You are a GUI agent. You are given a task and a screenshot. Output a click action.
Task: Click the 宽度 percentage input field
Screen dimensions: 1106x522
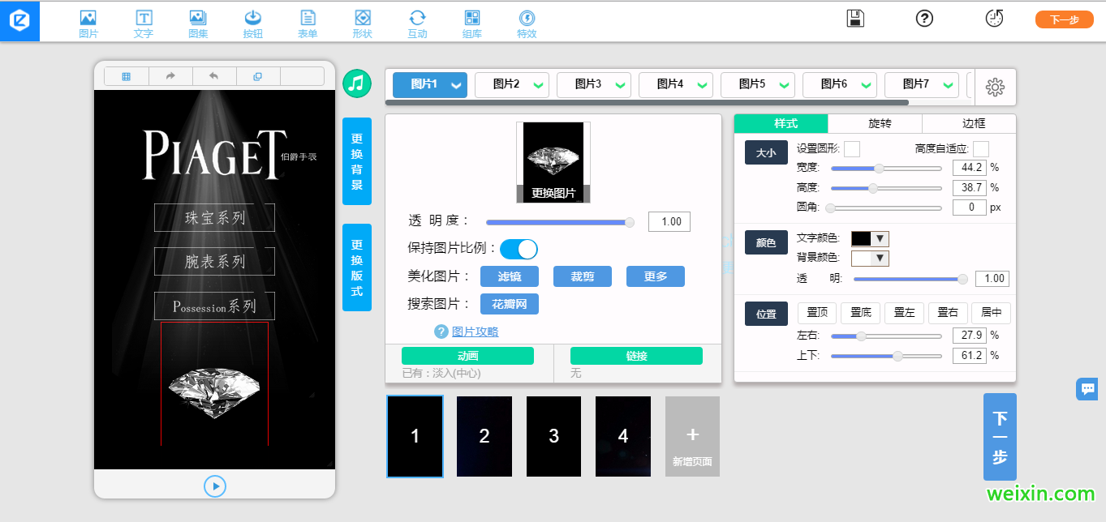[x=969, y=168]
